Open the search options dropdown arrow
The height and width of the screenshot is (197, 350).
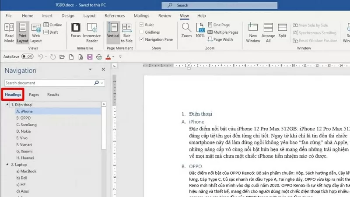click(102, 83)
